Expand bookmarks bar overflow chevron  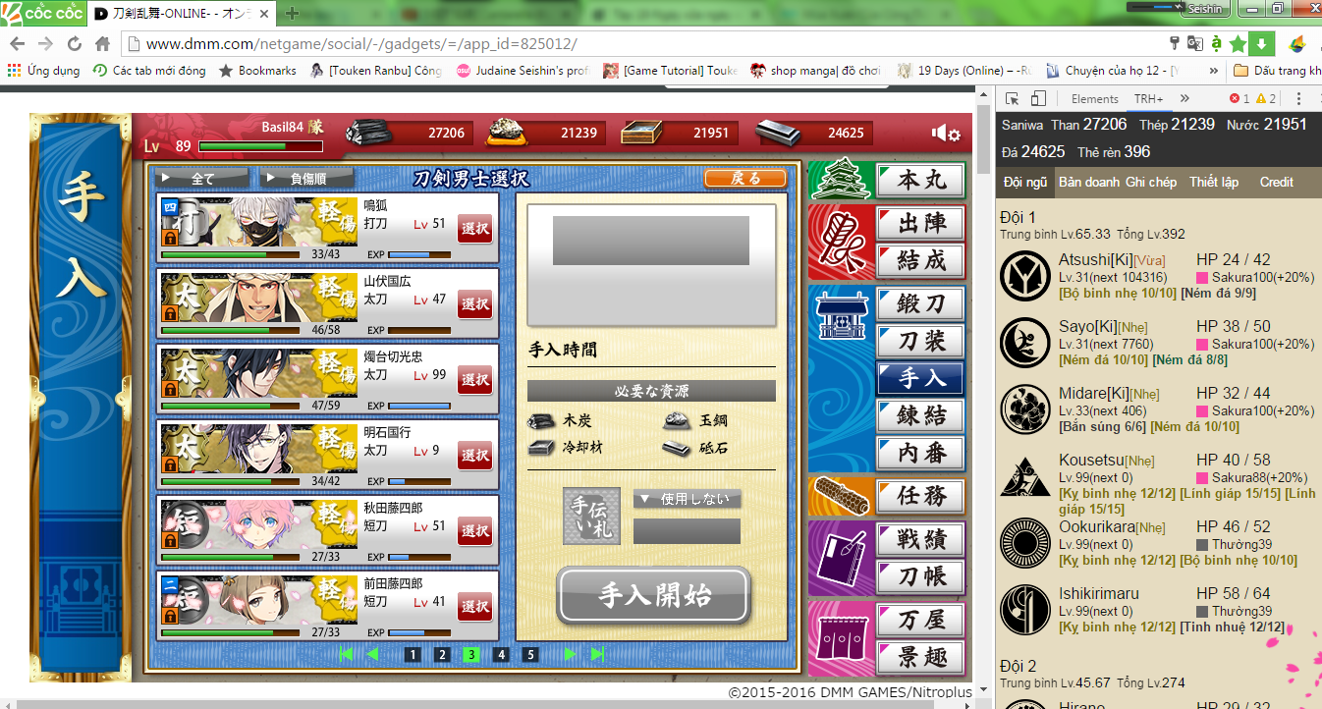point(1215,71)
